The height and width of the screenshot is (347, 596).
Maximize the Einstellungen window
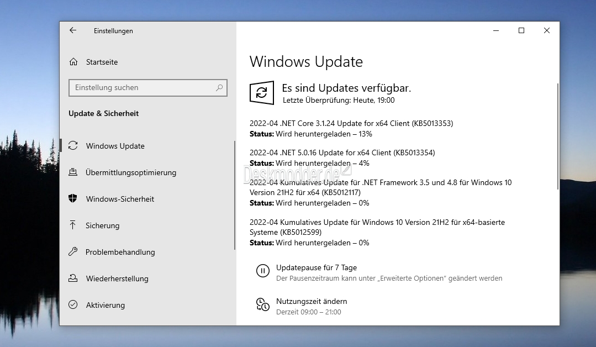coord(521,31)
